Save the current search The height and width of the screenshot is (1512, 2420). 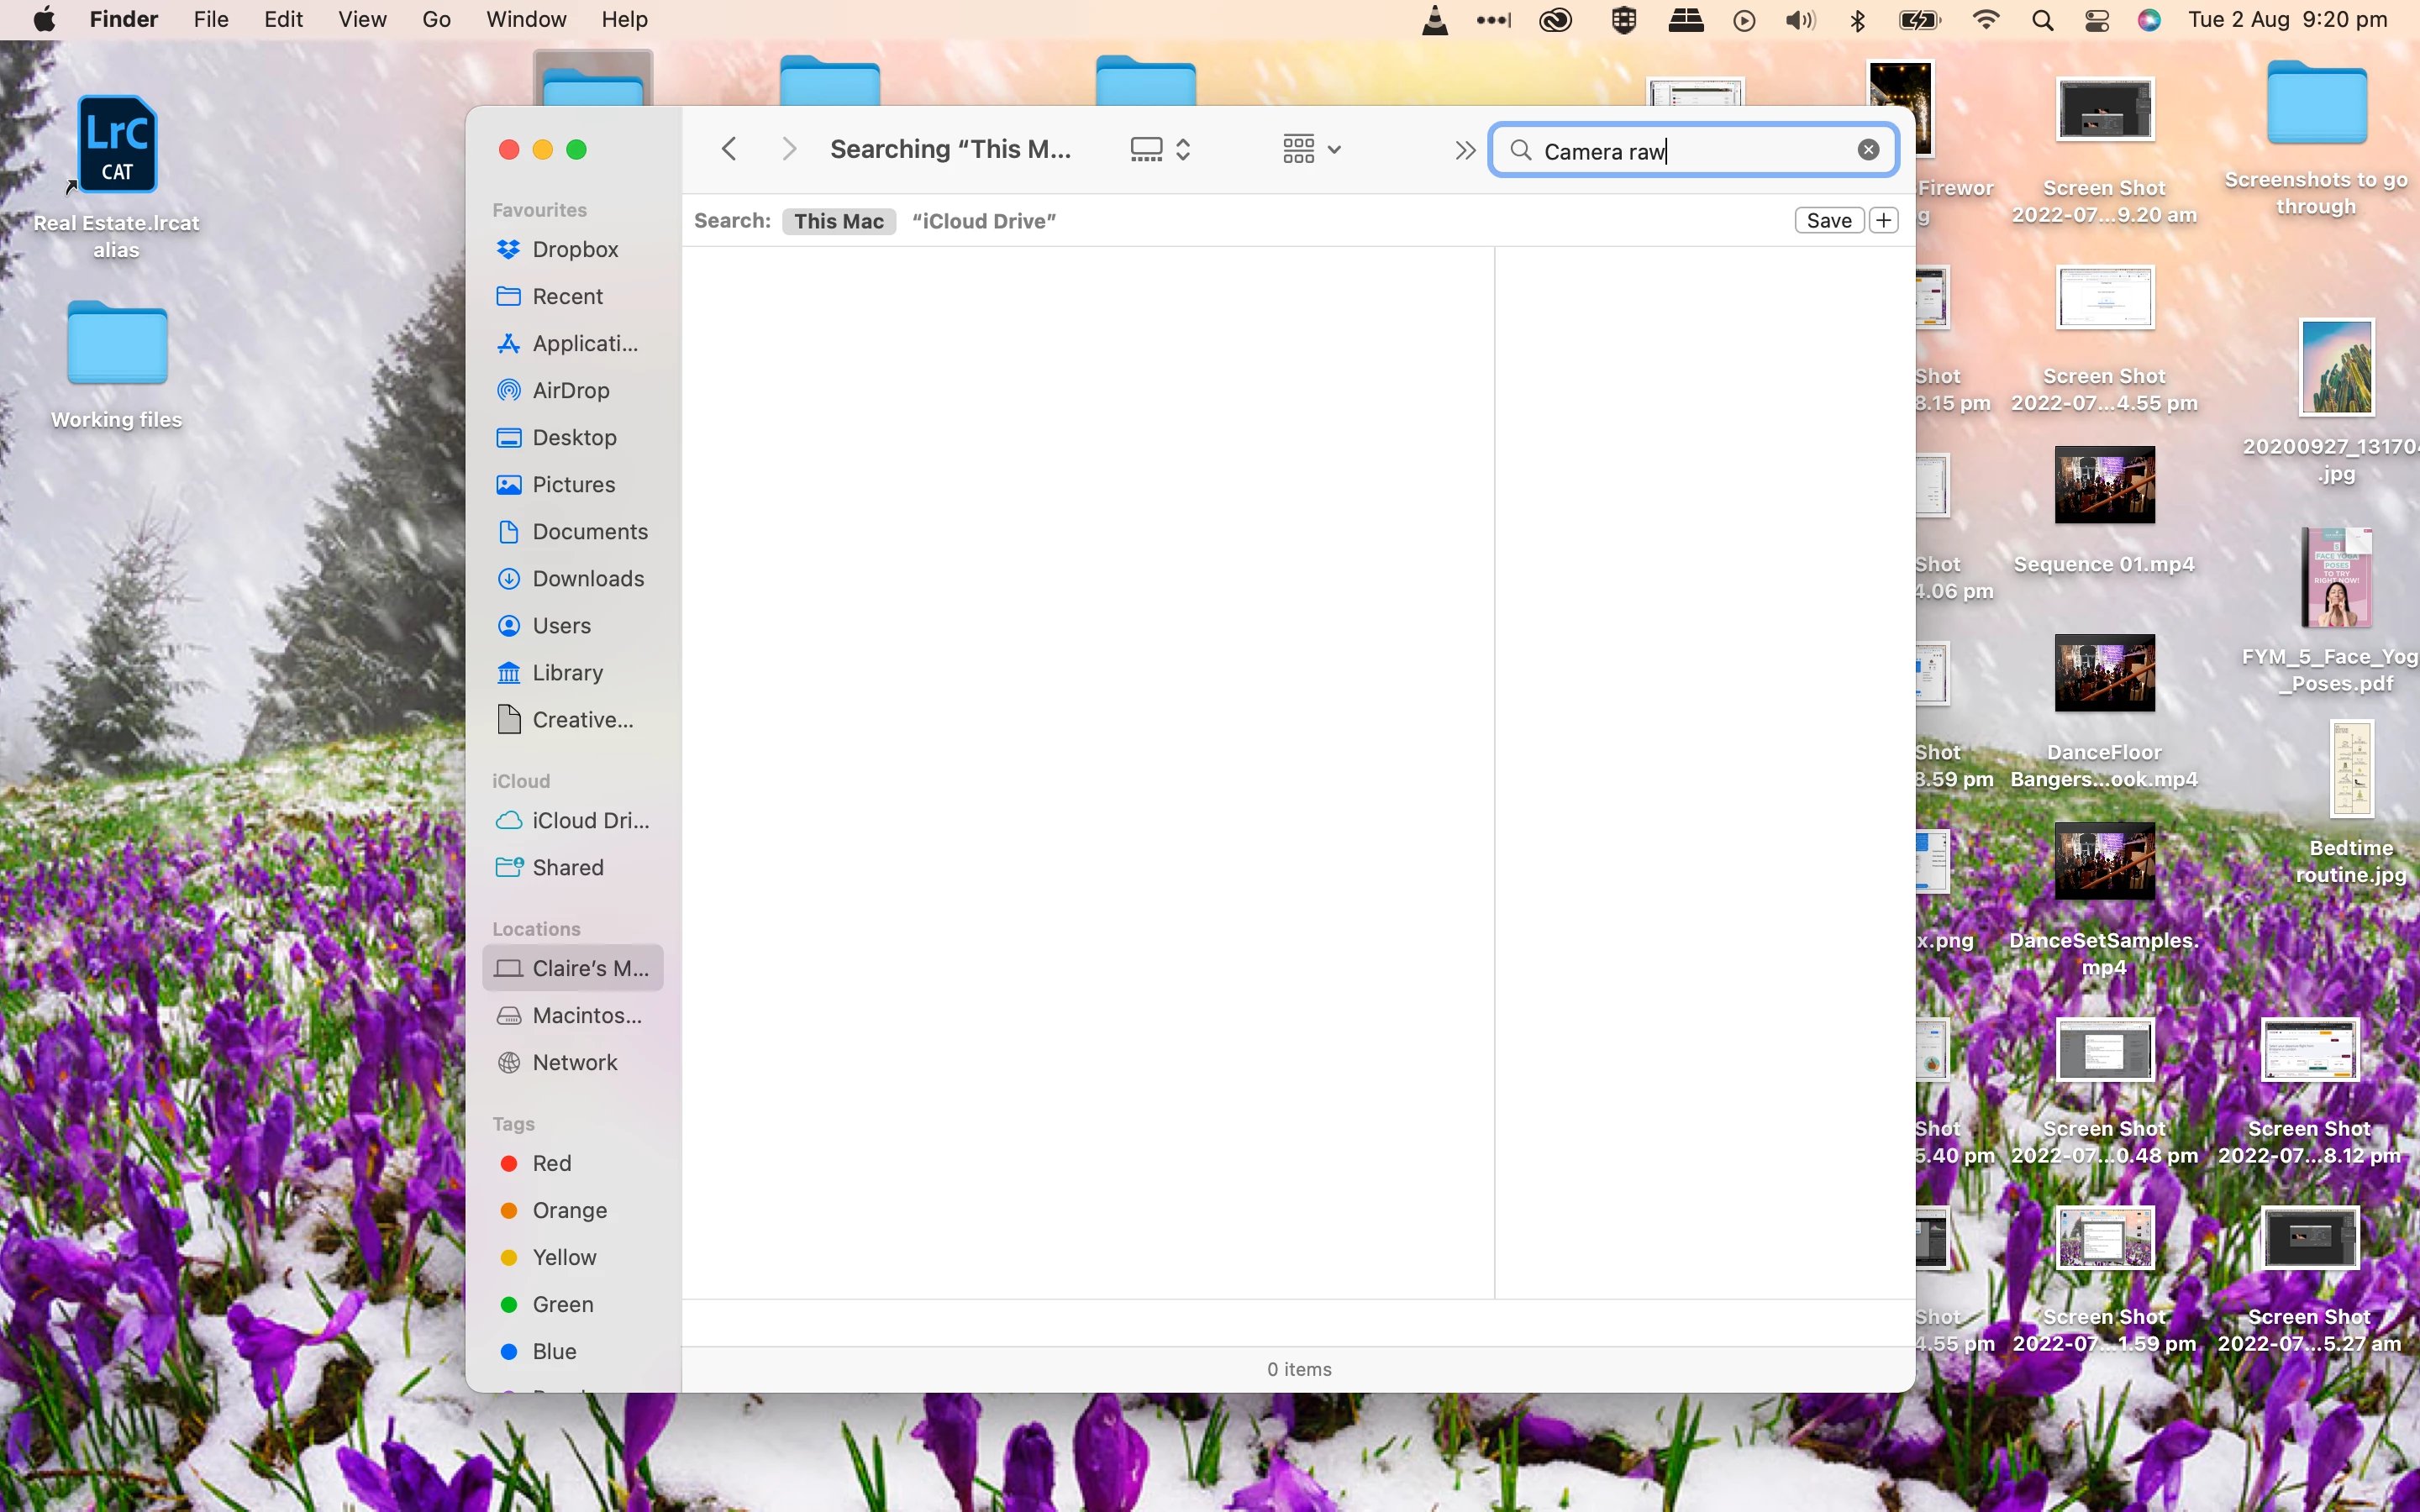[x=1828, y=221]
